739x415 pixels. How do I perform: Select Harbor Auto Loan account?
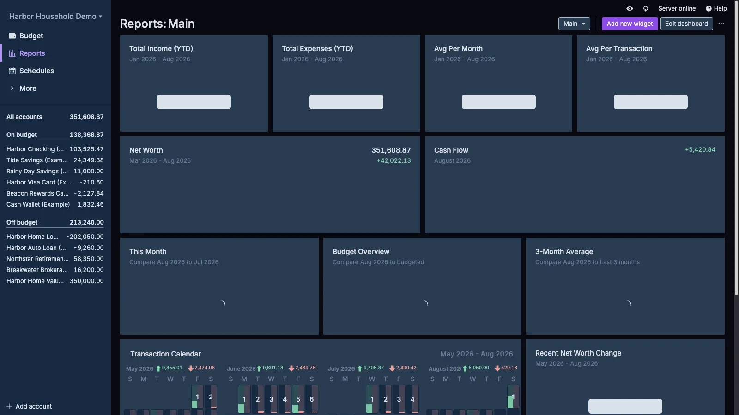coord(55,248)
